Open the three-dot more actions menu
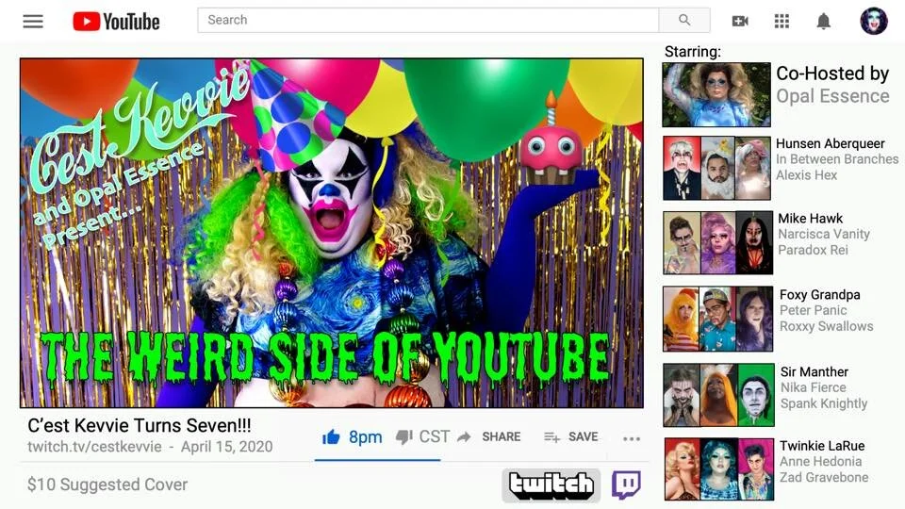The height and width of the screenshot is (509, 905). click(x=632, y=439)
